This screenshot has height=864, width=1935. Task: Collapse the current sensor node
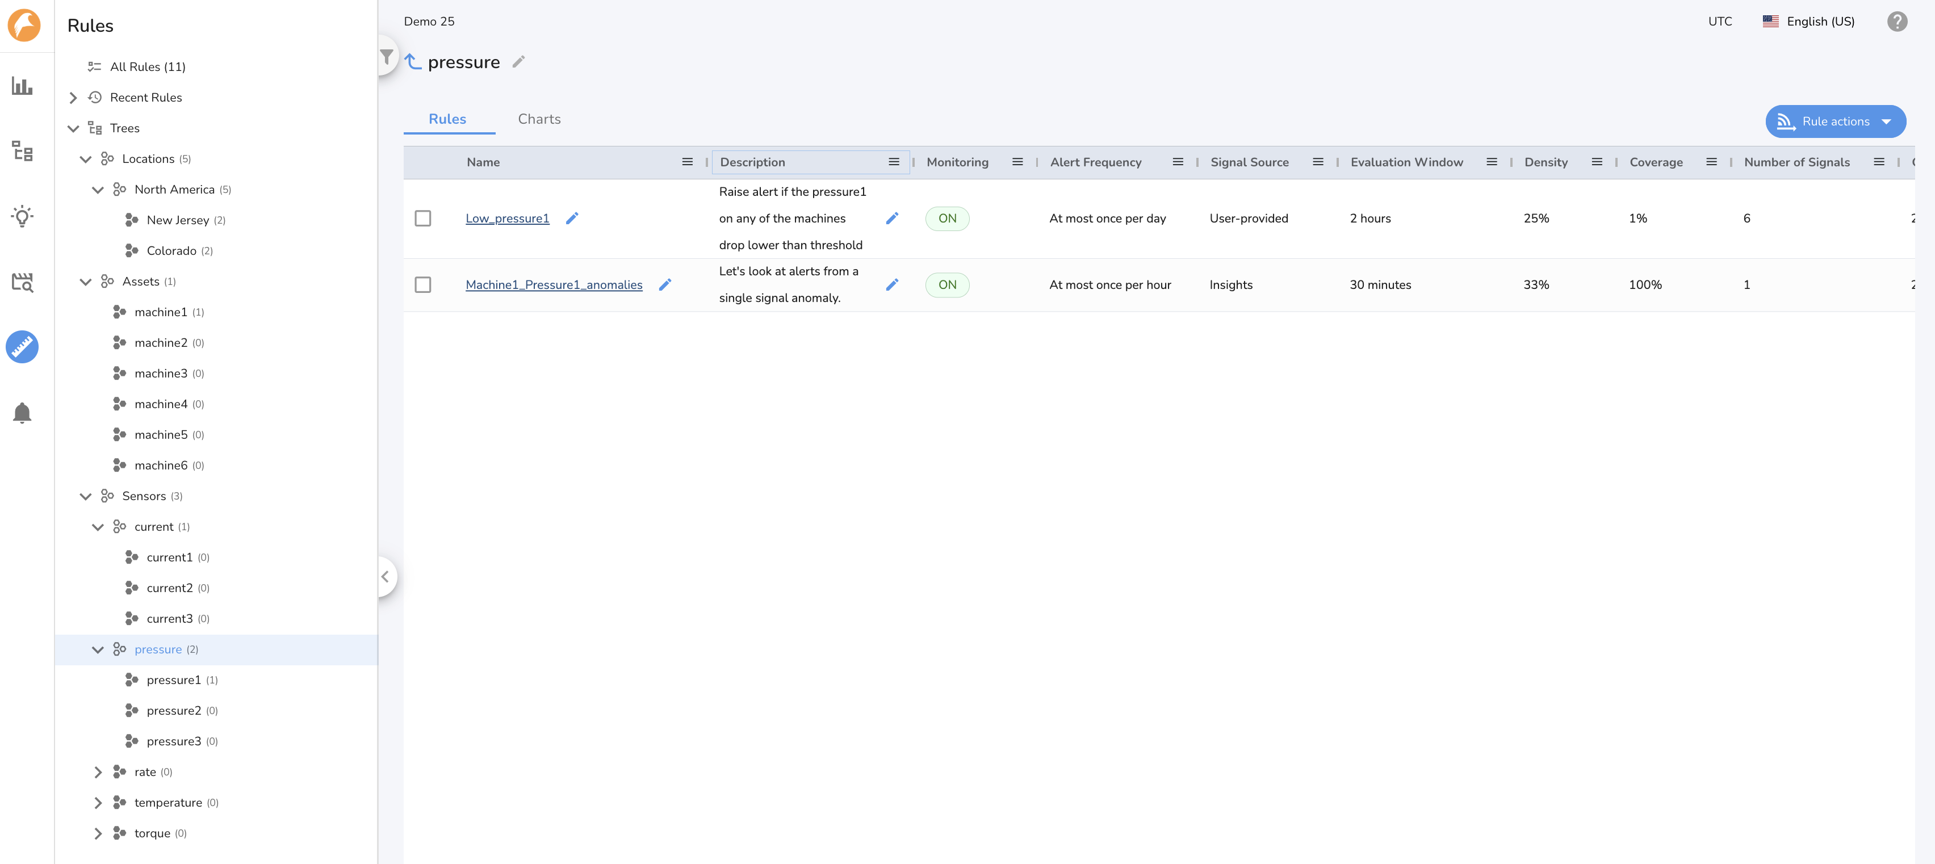pyautogui.click(x=98, y=527)
